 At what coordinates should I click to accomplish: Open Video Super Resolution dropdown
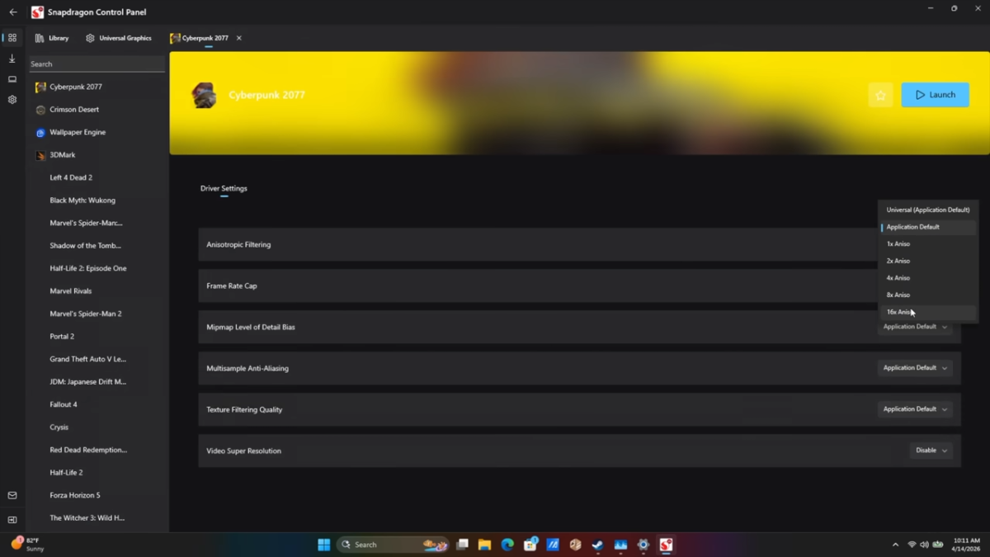[x=931, y=451]
